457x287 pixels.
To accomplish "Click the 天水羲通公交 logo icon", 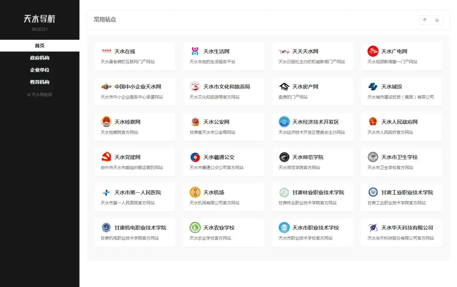I will [x=195, y=157].
